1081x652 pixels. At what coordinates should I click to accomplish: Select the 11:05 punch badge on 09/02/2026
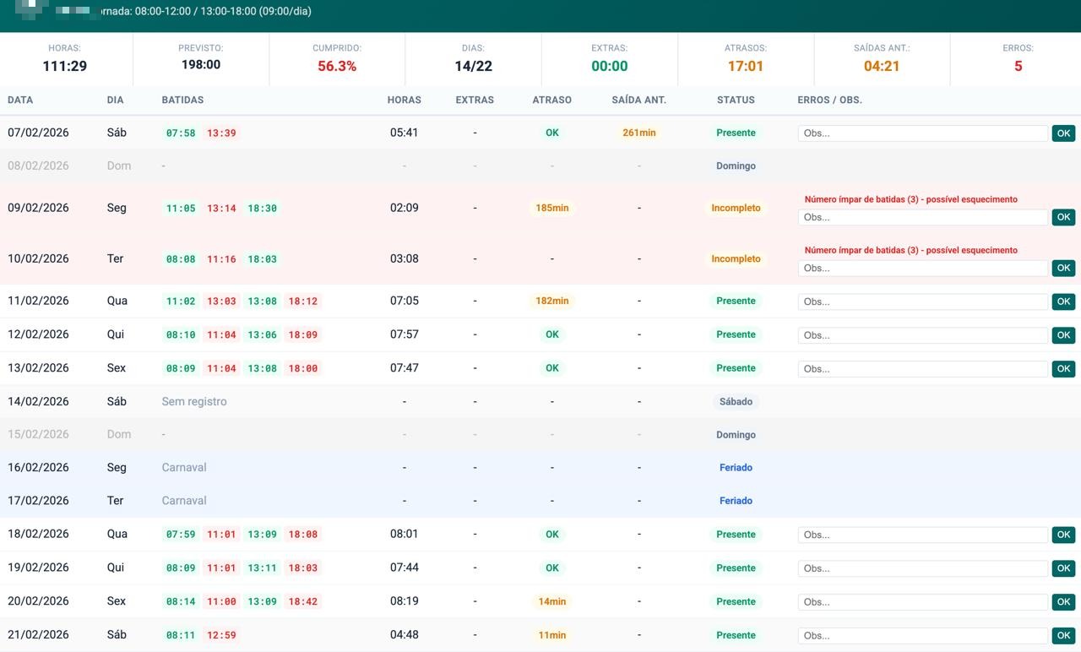(x=181, y=208)
